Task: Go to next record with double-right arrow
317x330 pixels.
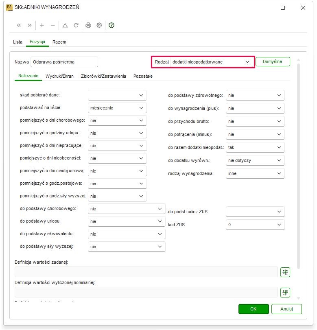Action: click(30, 26)
